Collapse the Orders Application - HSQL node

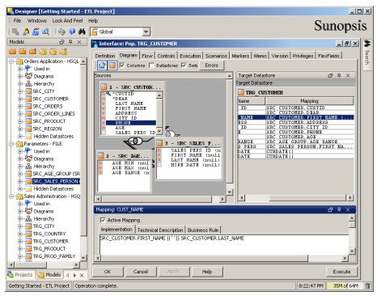click(x=11, y=61)
